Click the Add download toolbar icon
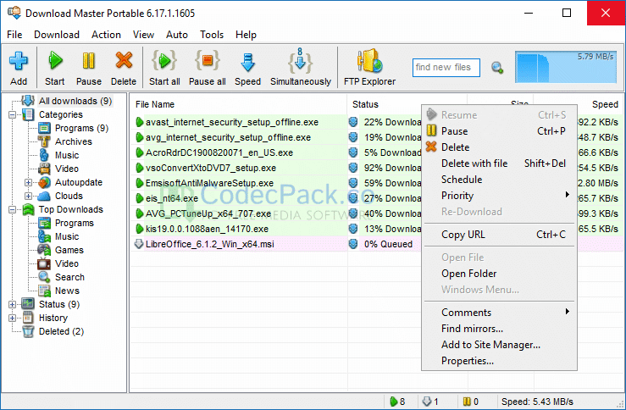The height and width of the screenshot is (410, 626). (x=19, y=62)
